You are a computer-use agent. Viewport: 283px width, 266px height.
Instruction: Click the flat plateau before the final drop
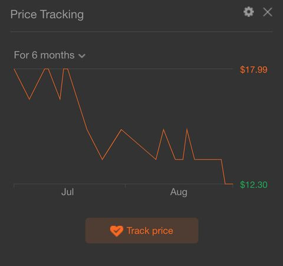(x=208, y=159)
